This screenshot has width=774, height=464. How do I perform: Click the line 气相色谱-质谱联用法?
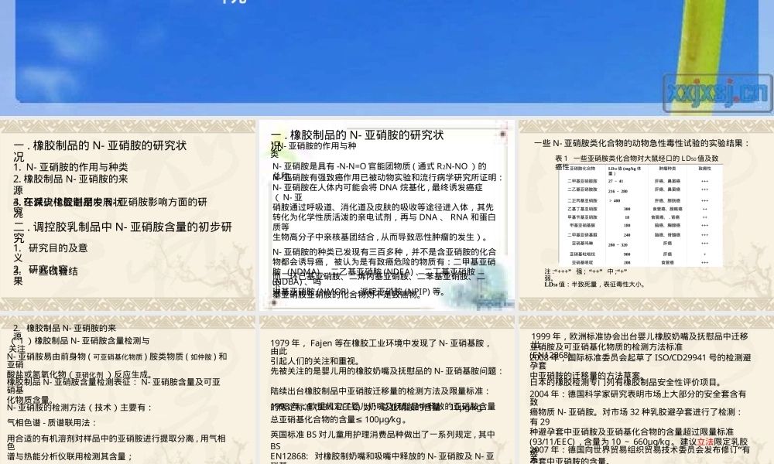tap(52, 422)
